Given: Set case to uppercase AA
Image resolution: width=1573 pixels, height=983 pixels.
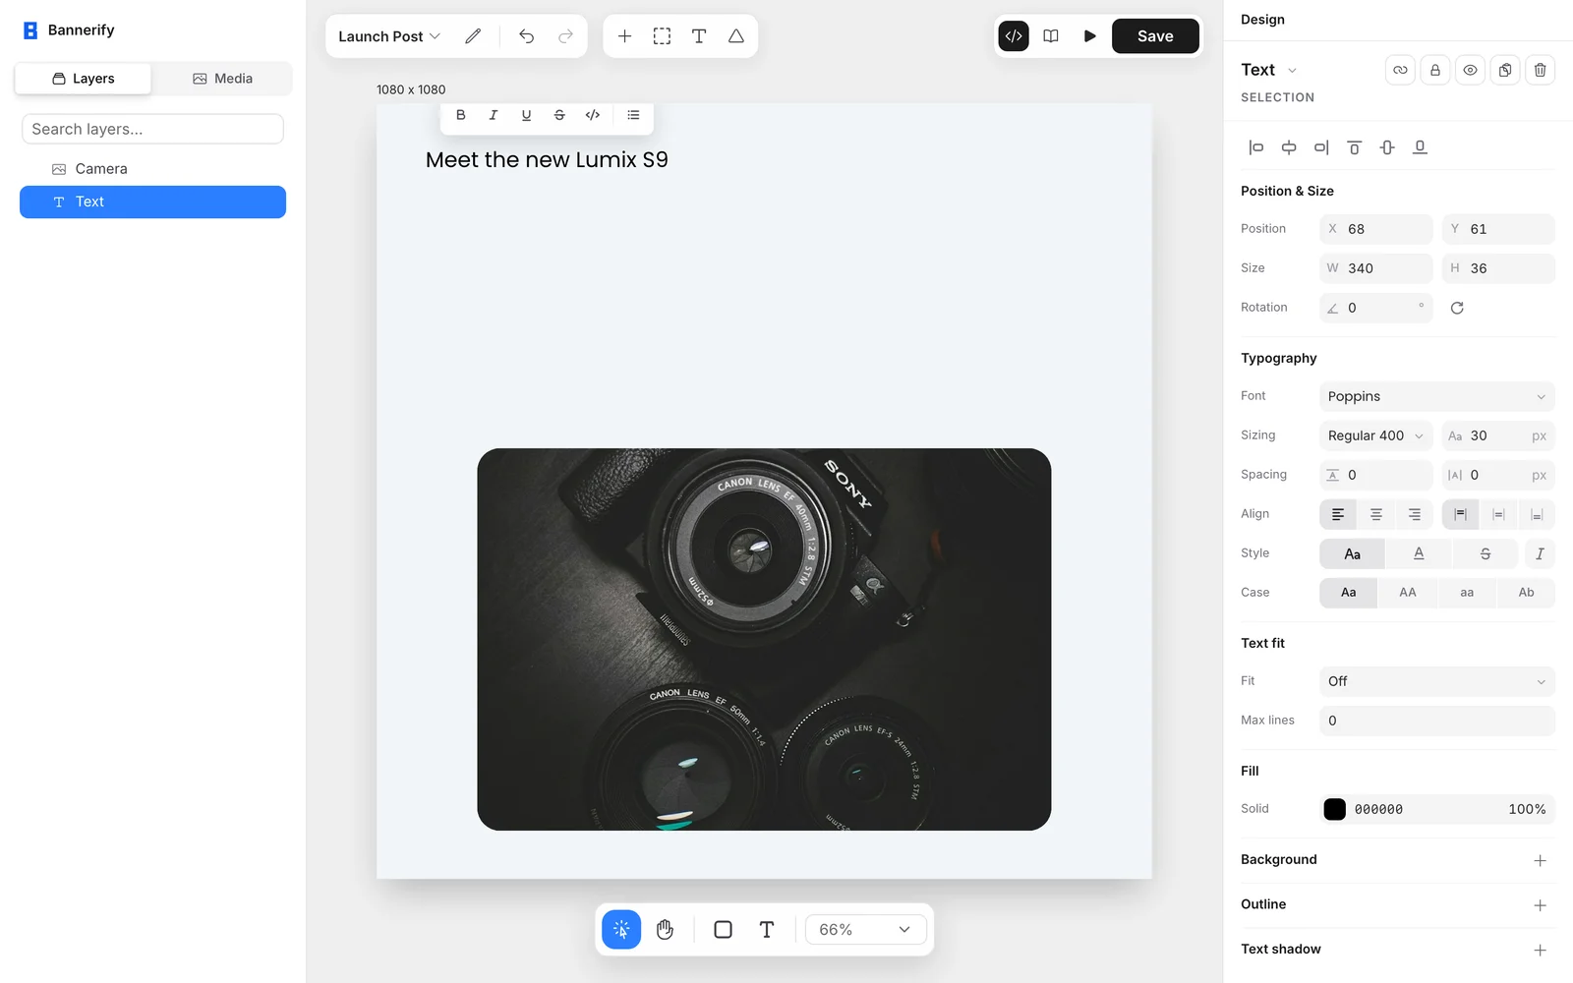Looking at the screenshot, I should (x=1408, y=593).
